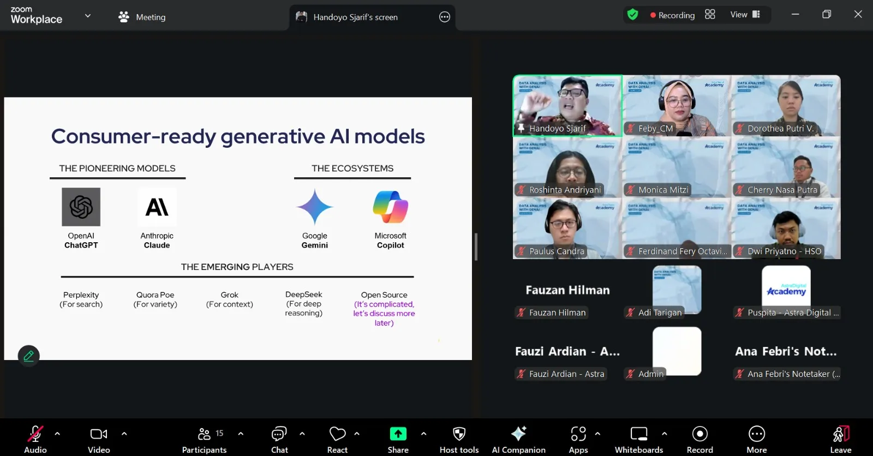Select Adi Tarigan's participant tile

(677, 290)
